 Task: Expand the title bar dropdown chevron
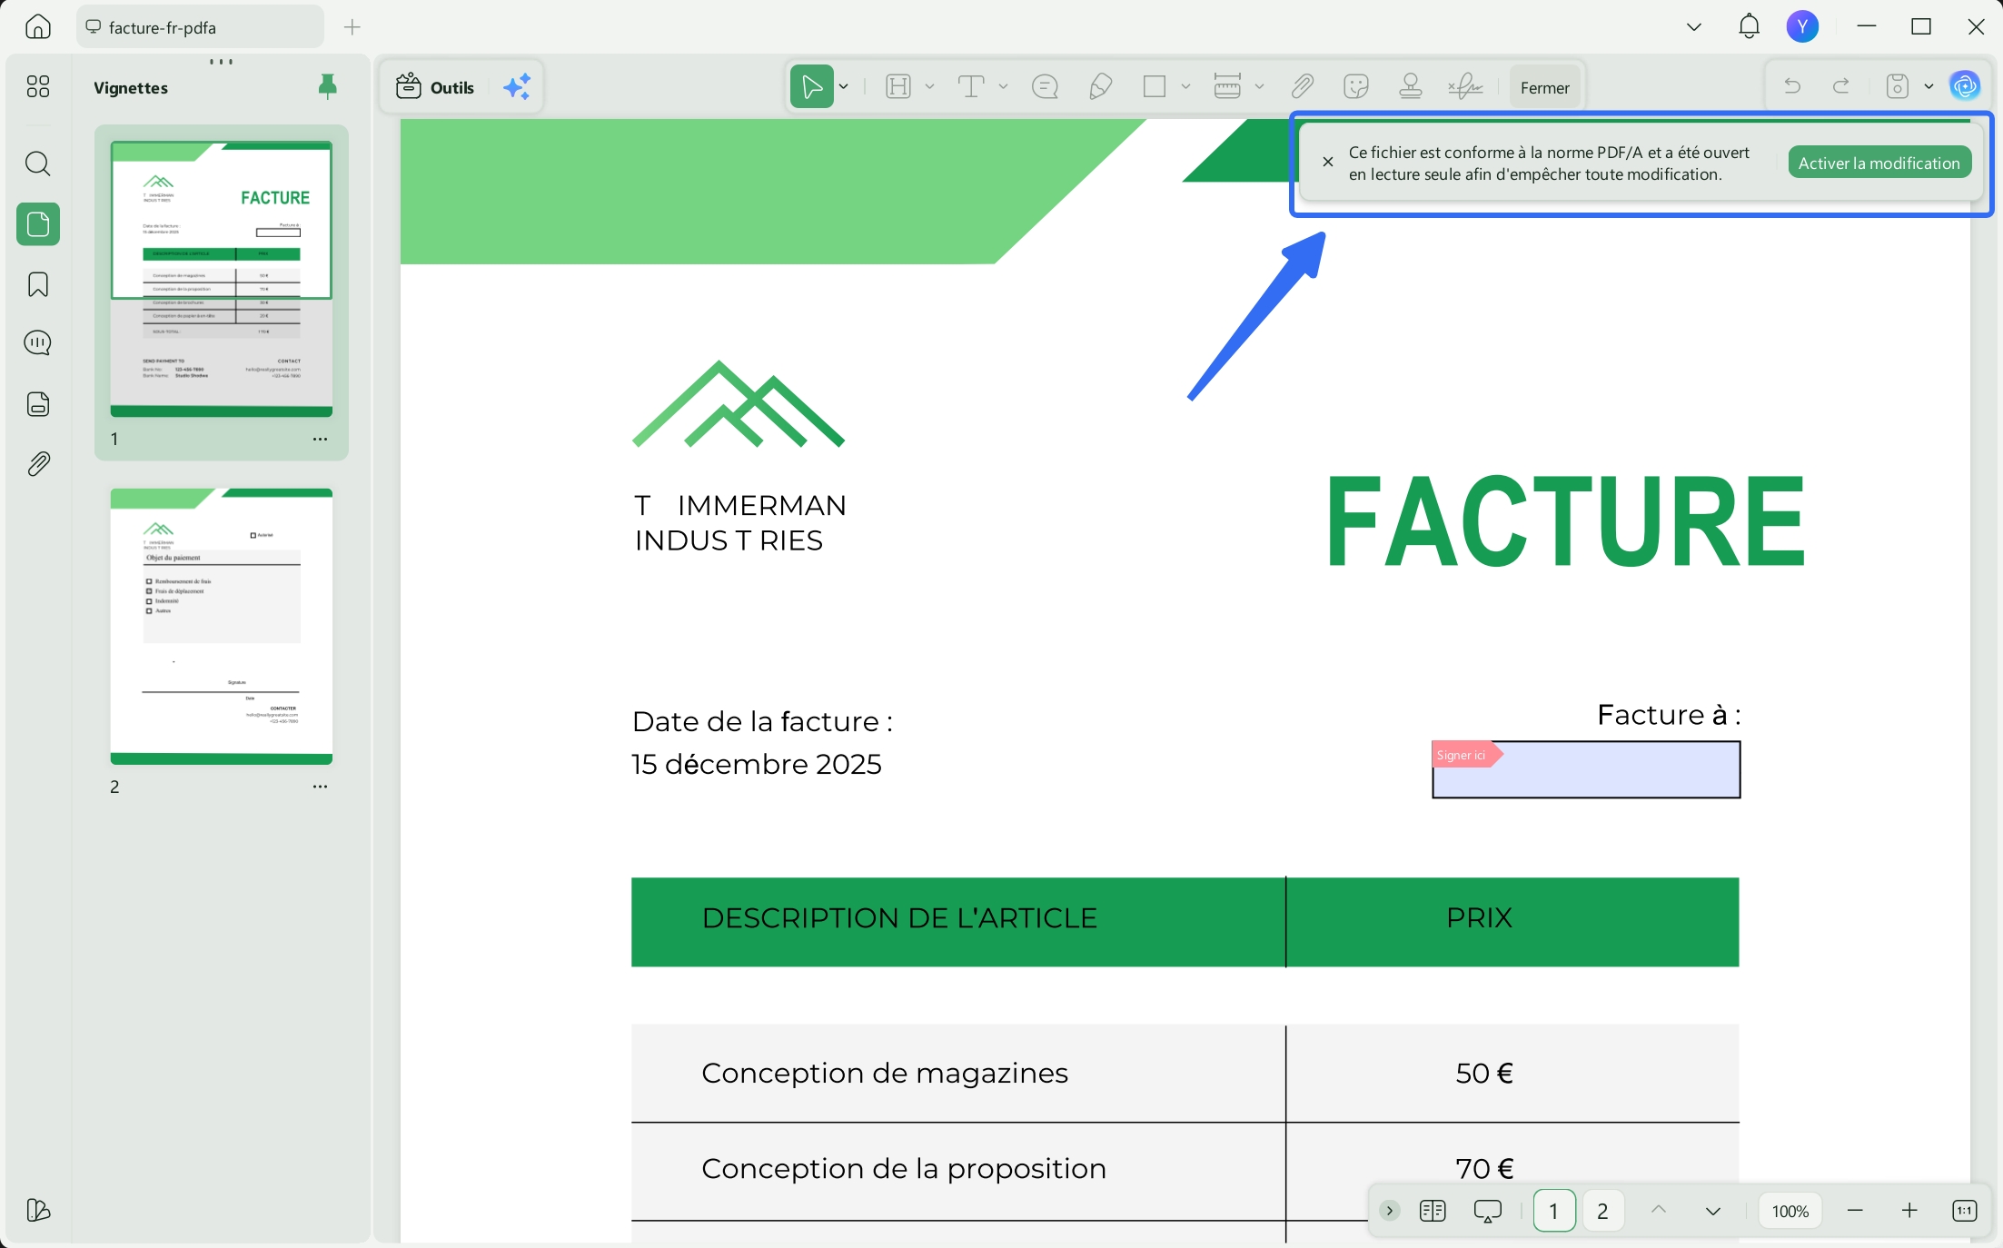[x=1694, y=27]
